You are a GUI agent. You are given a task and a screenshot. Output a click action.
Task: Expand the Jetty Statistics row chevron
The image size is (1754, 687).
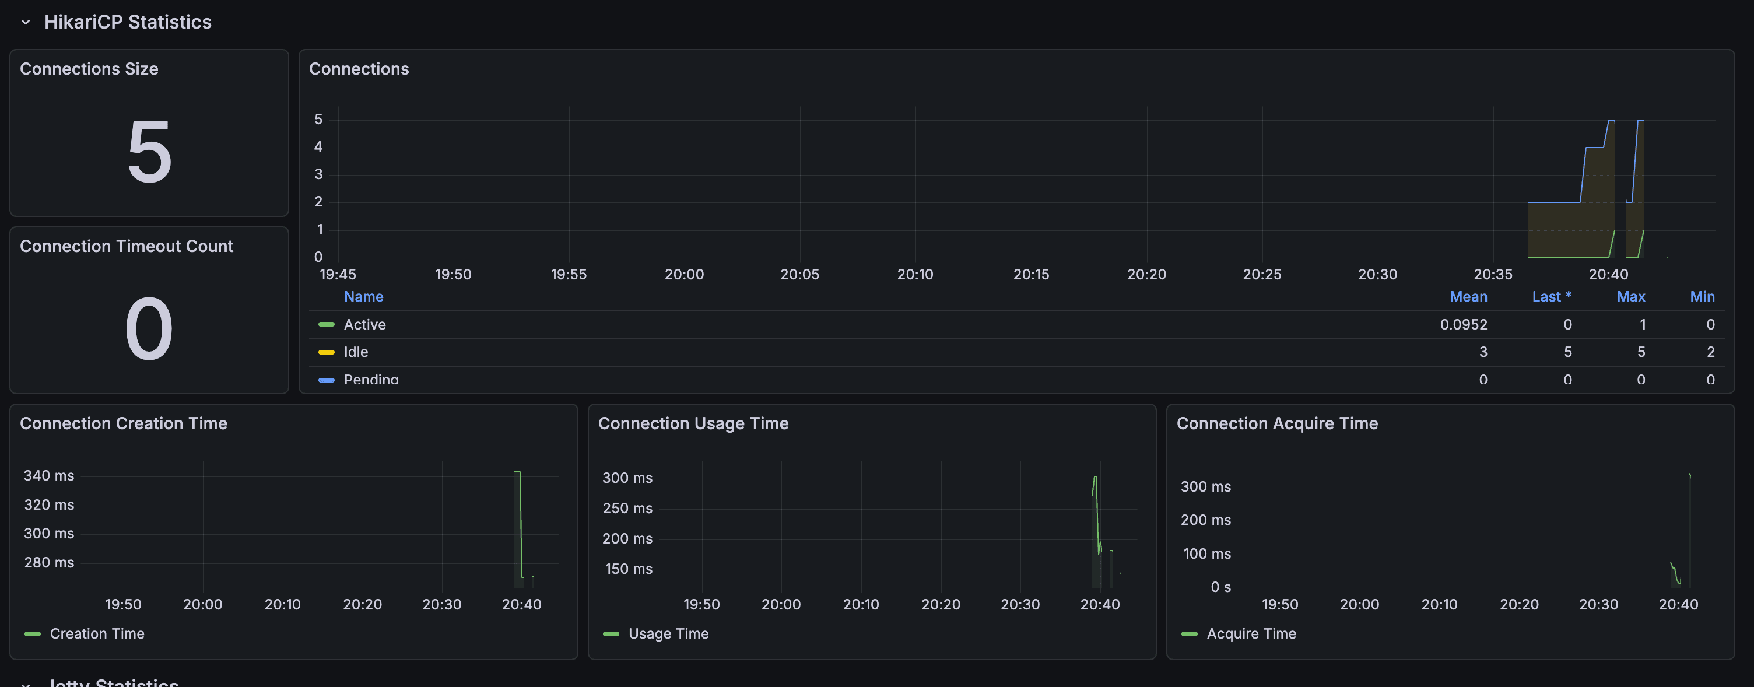point(26,683)
